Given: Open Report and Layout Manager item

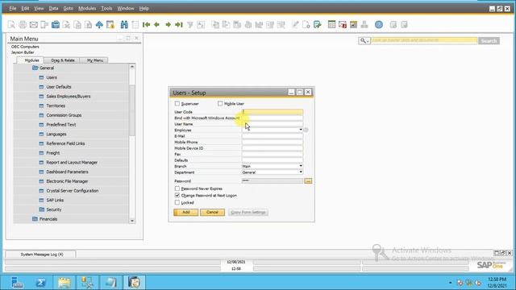Looking at the screenshot, I should tap(72, 163).
